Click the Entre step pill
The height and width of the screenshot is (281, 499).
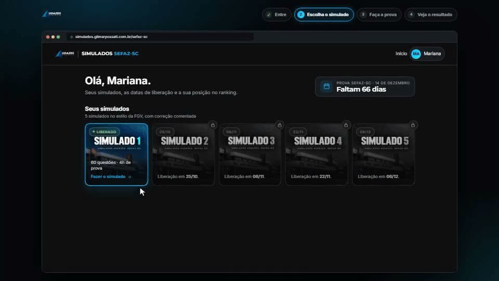coord(277,15)
